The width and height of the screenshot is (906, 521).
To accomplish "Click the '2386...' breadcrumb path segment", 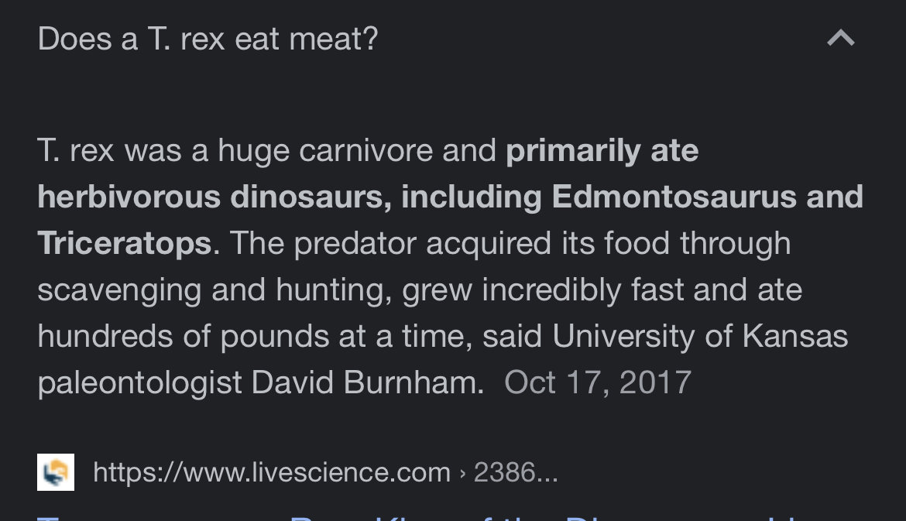I will (x=516, y=472).
